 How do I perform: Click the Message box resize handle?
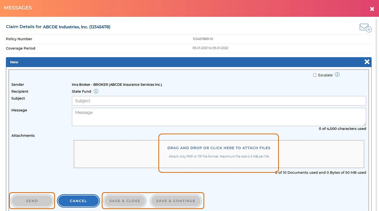[x=364, y=124]
